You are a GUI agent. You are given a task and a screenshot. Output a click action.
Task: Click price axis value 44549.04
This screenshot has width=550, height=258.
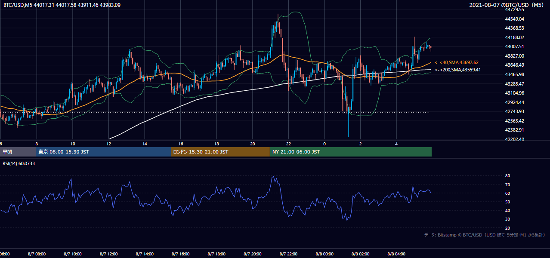(514, 19)
